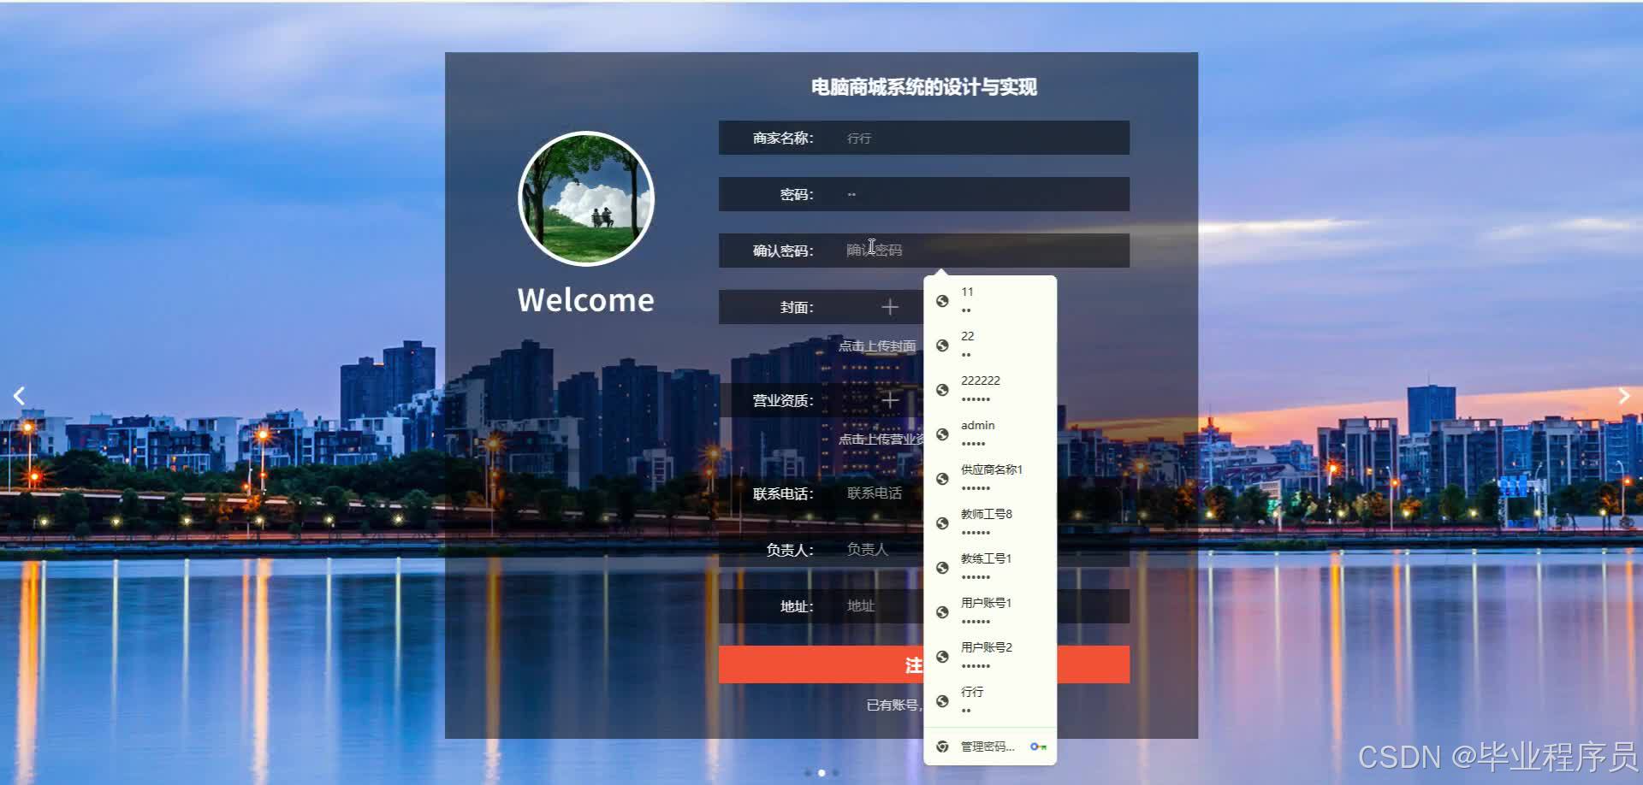Screen dimensions: 1643x785
Task: Click the left carousel arrow
Action: click(x=18, y=395)
